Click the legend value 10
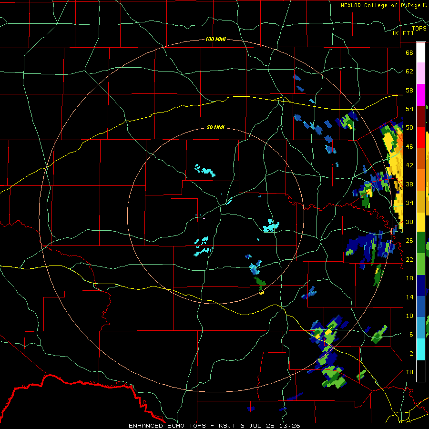Viewport: 429px width, 429px height. click(409, 316)
